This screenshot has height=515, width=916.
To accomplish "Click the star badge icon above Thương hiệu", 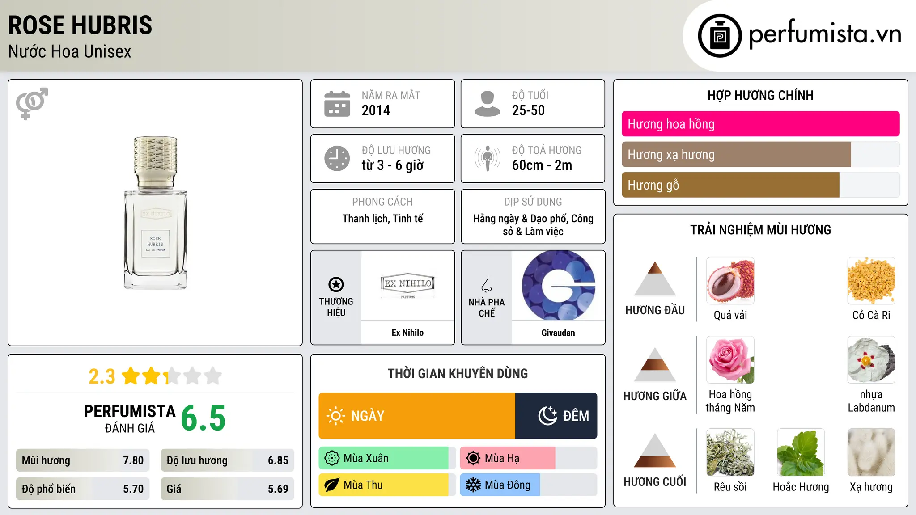I will point(336,284).
